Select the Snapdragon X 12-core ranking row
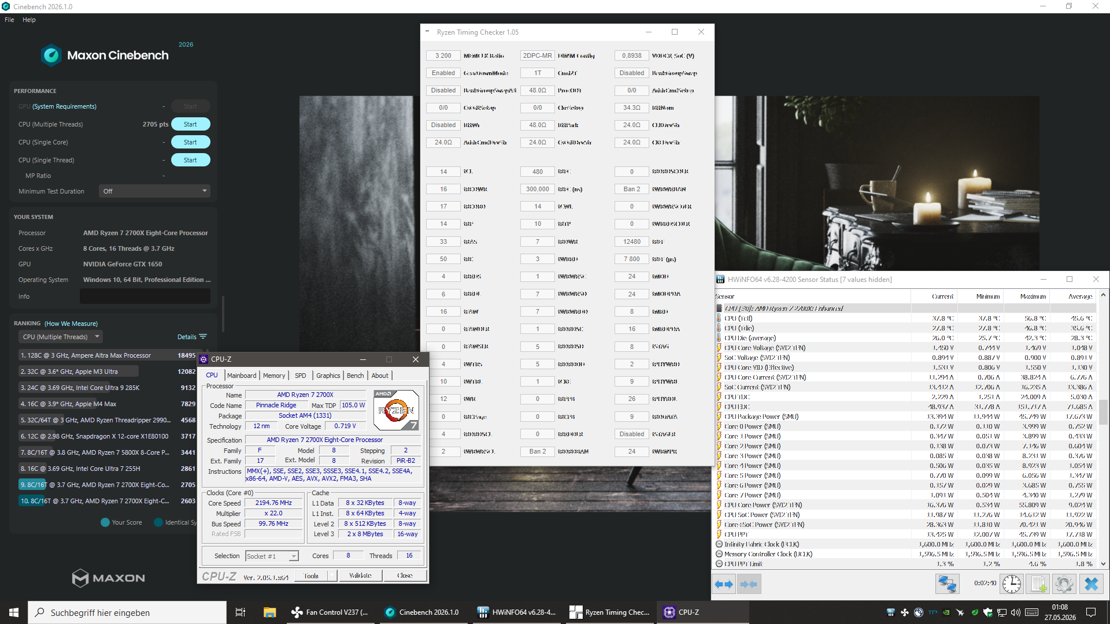The image size is (1110, 624). pos(108,436)
